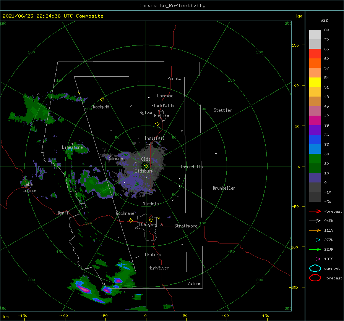Screen dimensions: 344x321
Task: Click the purple swatch between 39 and 36 dBZ
Action: pyautogui.click(x=315, y=130)
